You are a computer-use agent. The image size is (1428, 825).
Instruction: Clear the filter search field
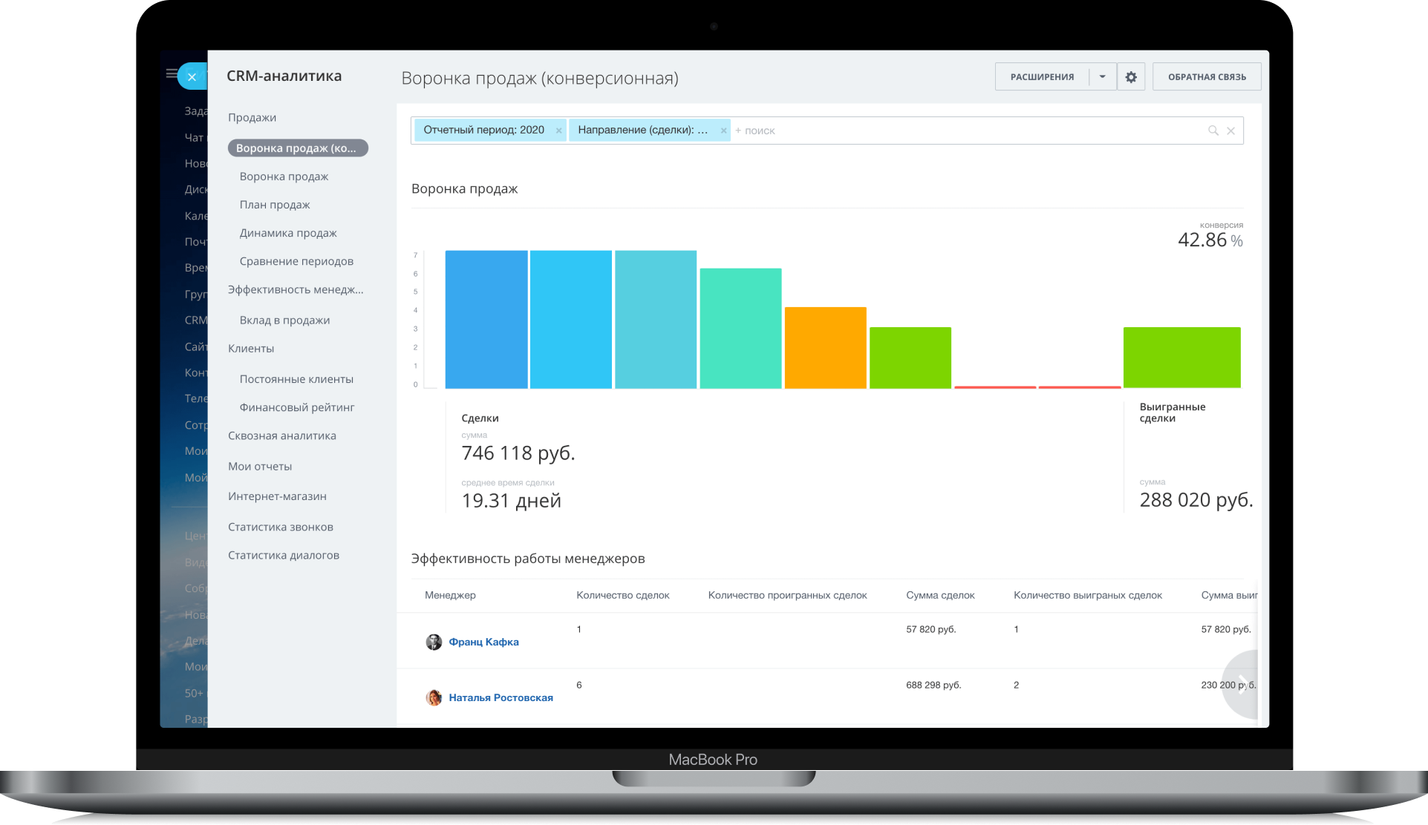[1230, 131]
